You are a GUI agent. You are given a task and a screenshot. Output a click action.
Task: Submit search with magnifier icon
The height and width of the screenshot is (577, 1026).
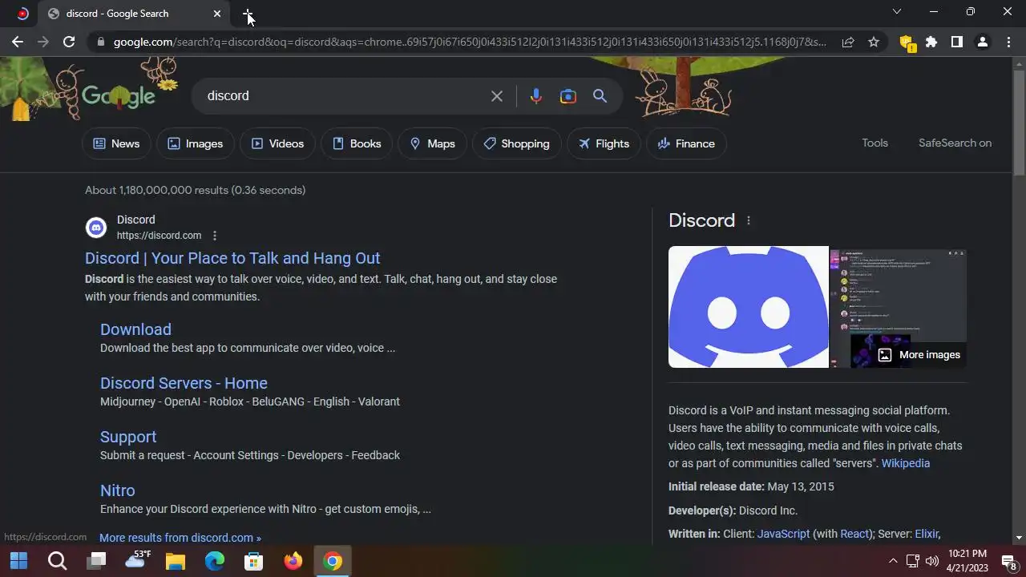point(600,96)
